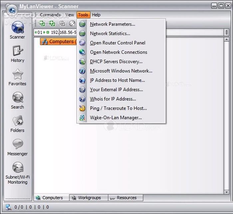Click the previous range arrow before 01
Image resolution: width=233 pixels, height=214 pixels.
tap(36, 32)
